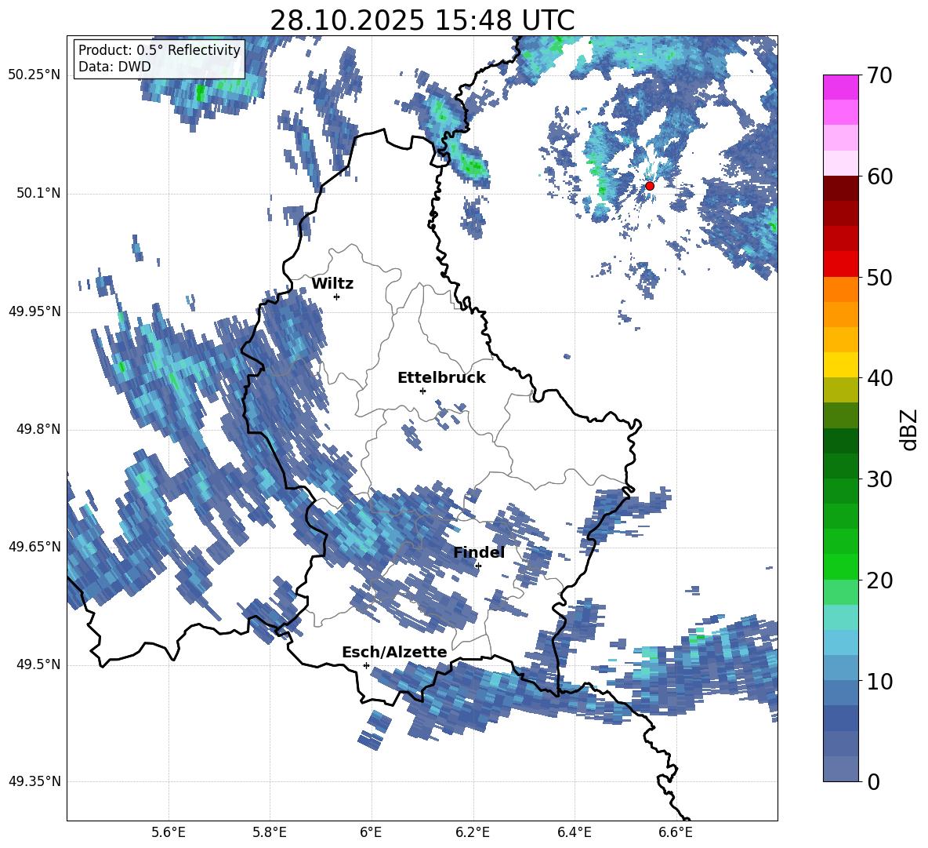Click the 6°E longitude label
The width and height of the screenshot is (928, 848).
(371, 832)
